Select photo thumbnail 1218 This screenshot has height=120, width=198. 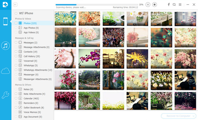tap(185, 59)
